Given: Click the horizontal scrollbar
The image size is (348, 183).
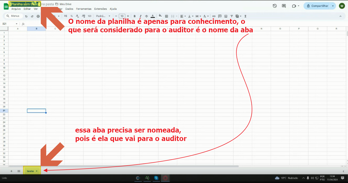Looking at the screenshot, I should [x=124, y=166].
